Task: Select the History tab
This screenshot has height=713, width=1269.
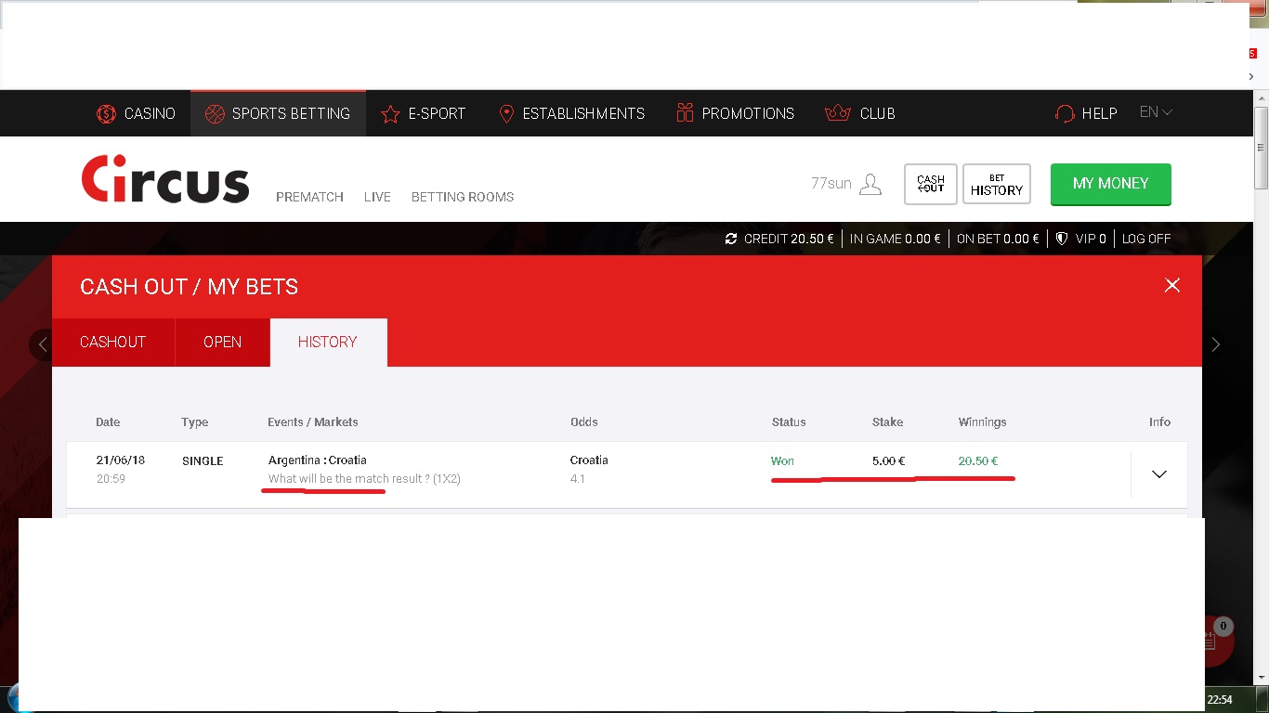Action: [328, 342]
